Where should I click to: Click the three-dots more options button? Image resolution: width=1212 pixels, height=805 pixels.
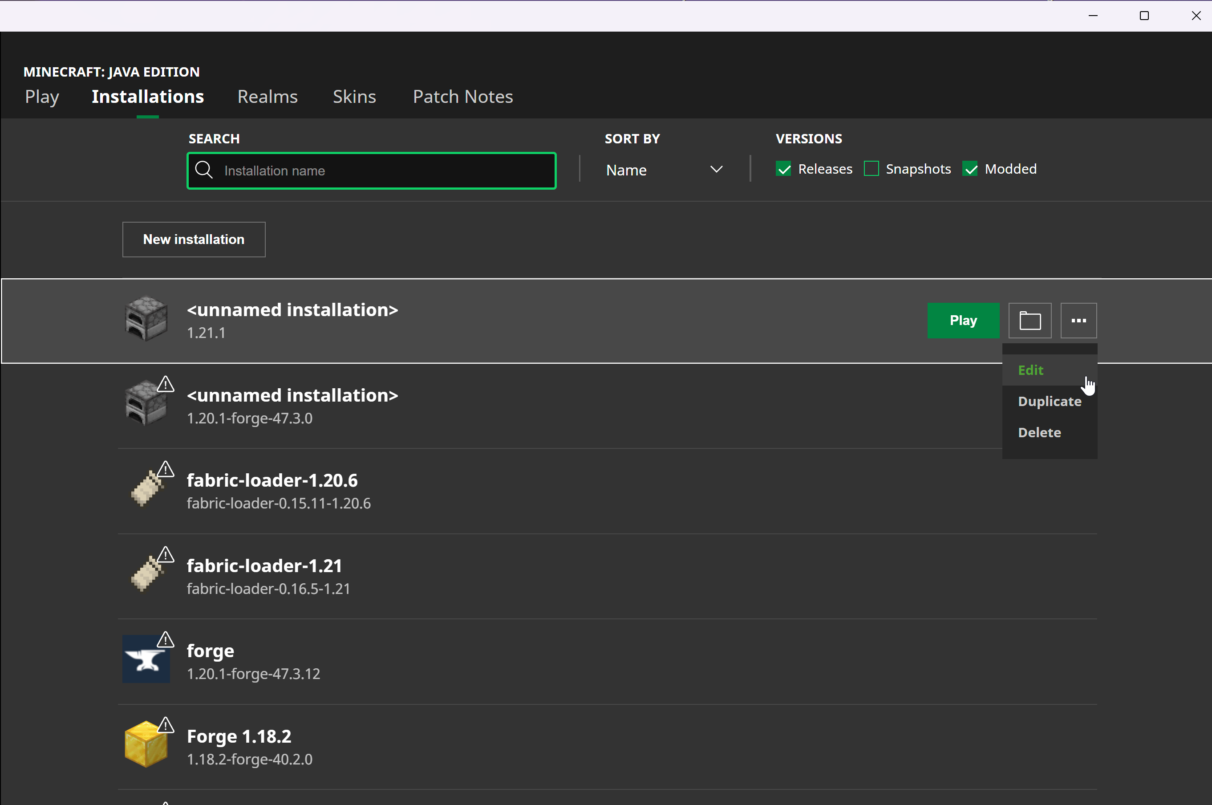[x=1078, y=321]
